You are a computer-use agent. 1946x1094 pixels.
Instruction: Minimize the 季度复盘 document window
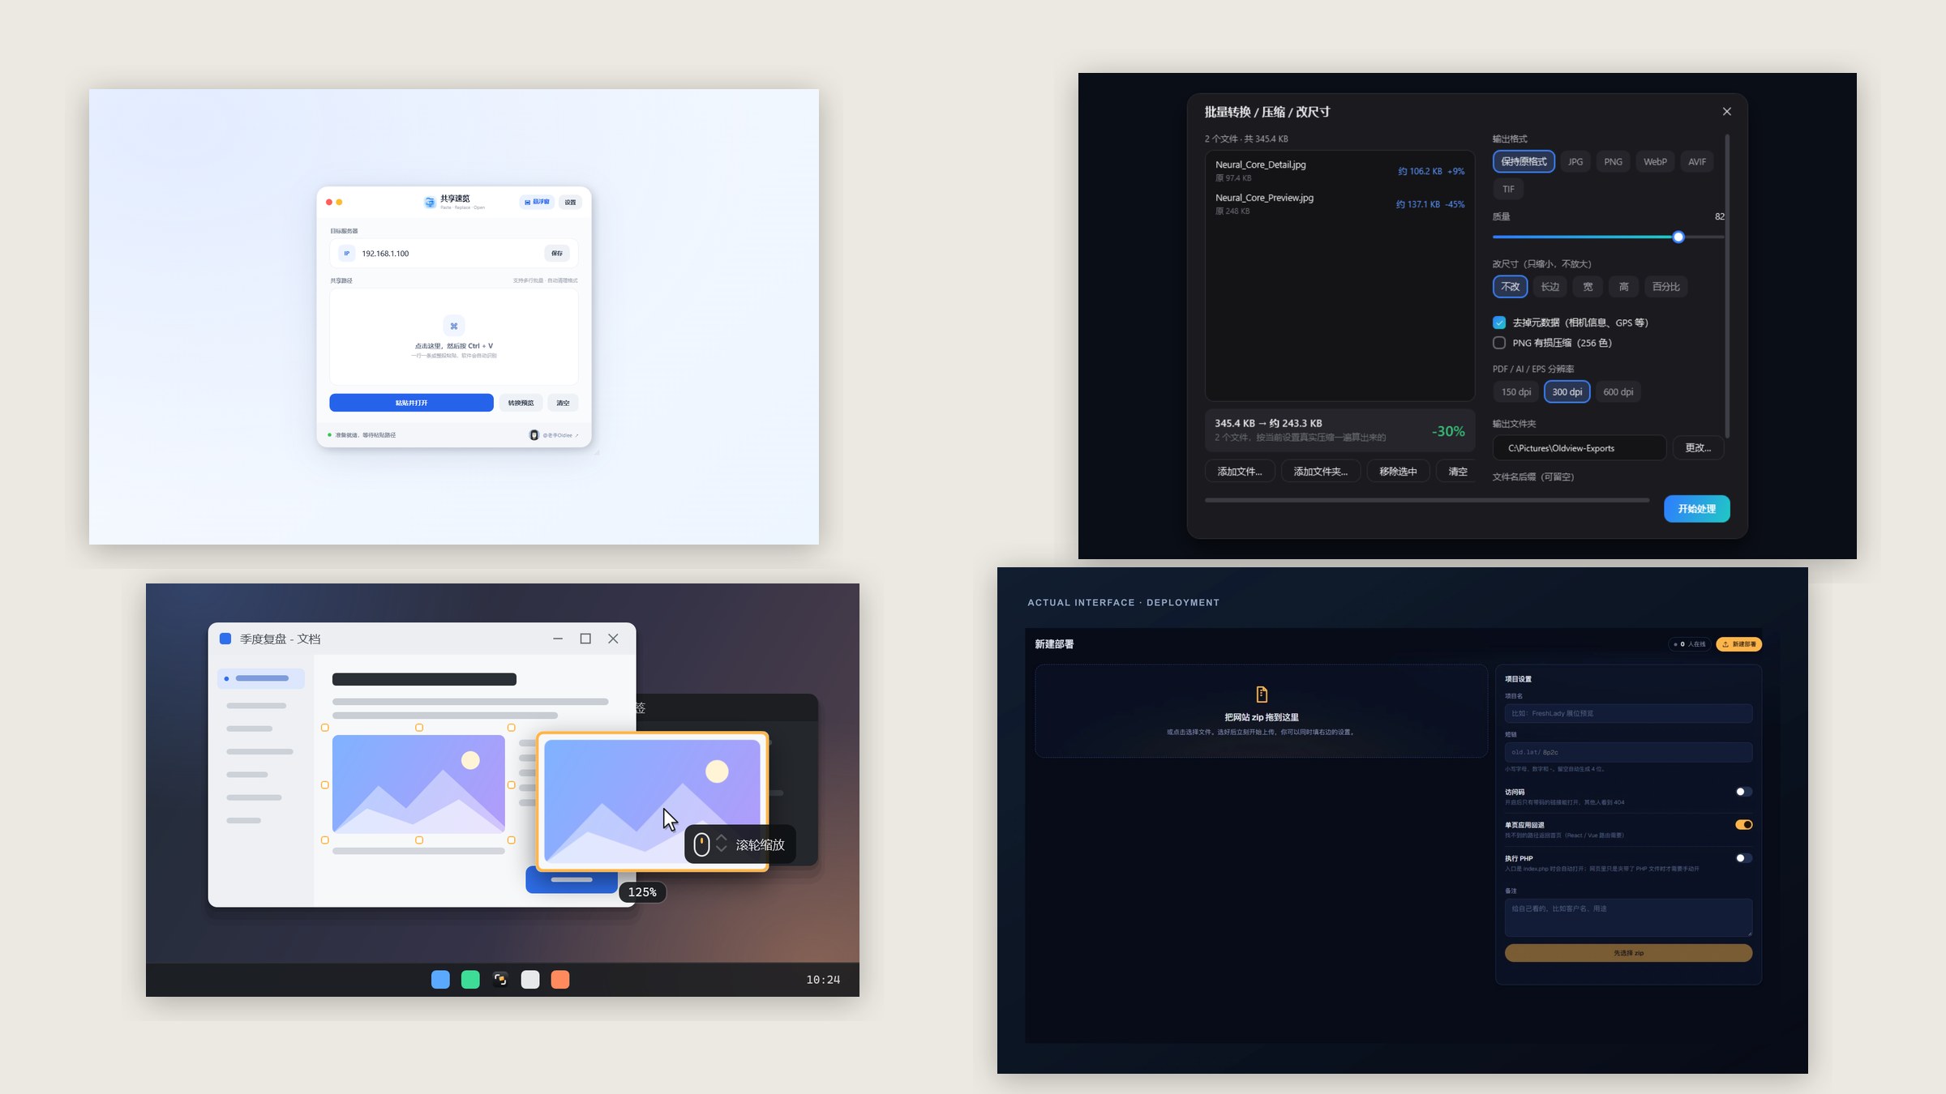coord(558,639)
